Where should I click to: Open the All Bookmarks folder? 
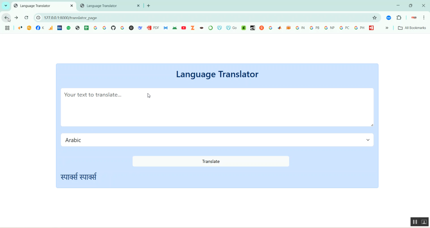(412, 28)
